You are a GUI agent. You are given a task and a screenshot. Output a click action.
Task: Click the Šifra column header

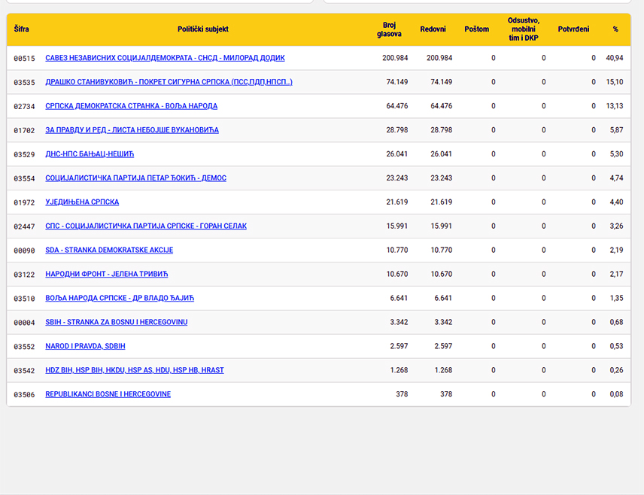point(21,29)
